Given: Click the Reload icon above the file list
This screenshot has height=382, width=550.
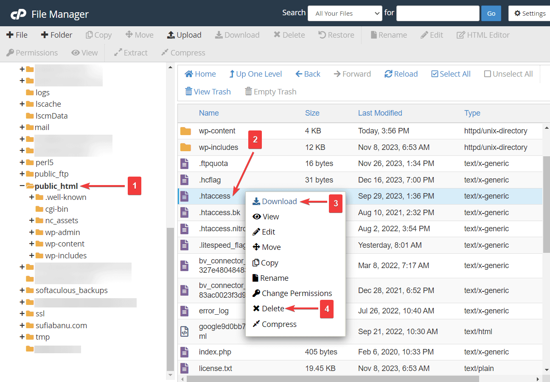Looking at the screenshot, I should [x=400, y=74].
